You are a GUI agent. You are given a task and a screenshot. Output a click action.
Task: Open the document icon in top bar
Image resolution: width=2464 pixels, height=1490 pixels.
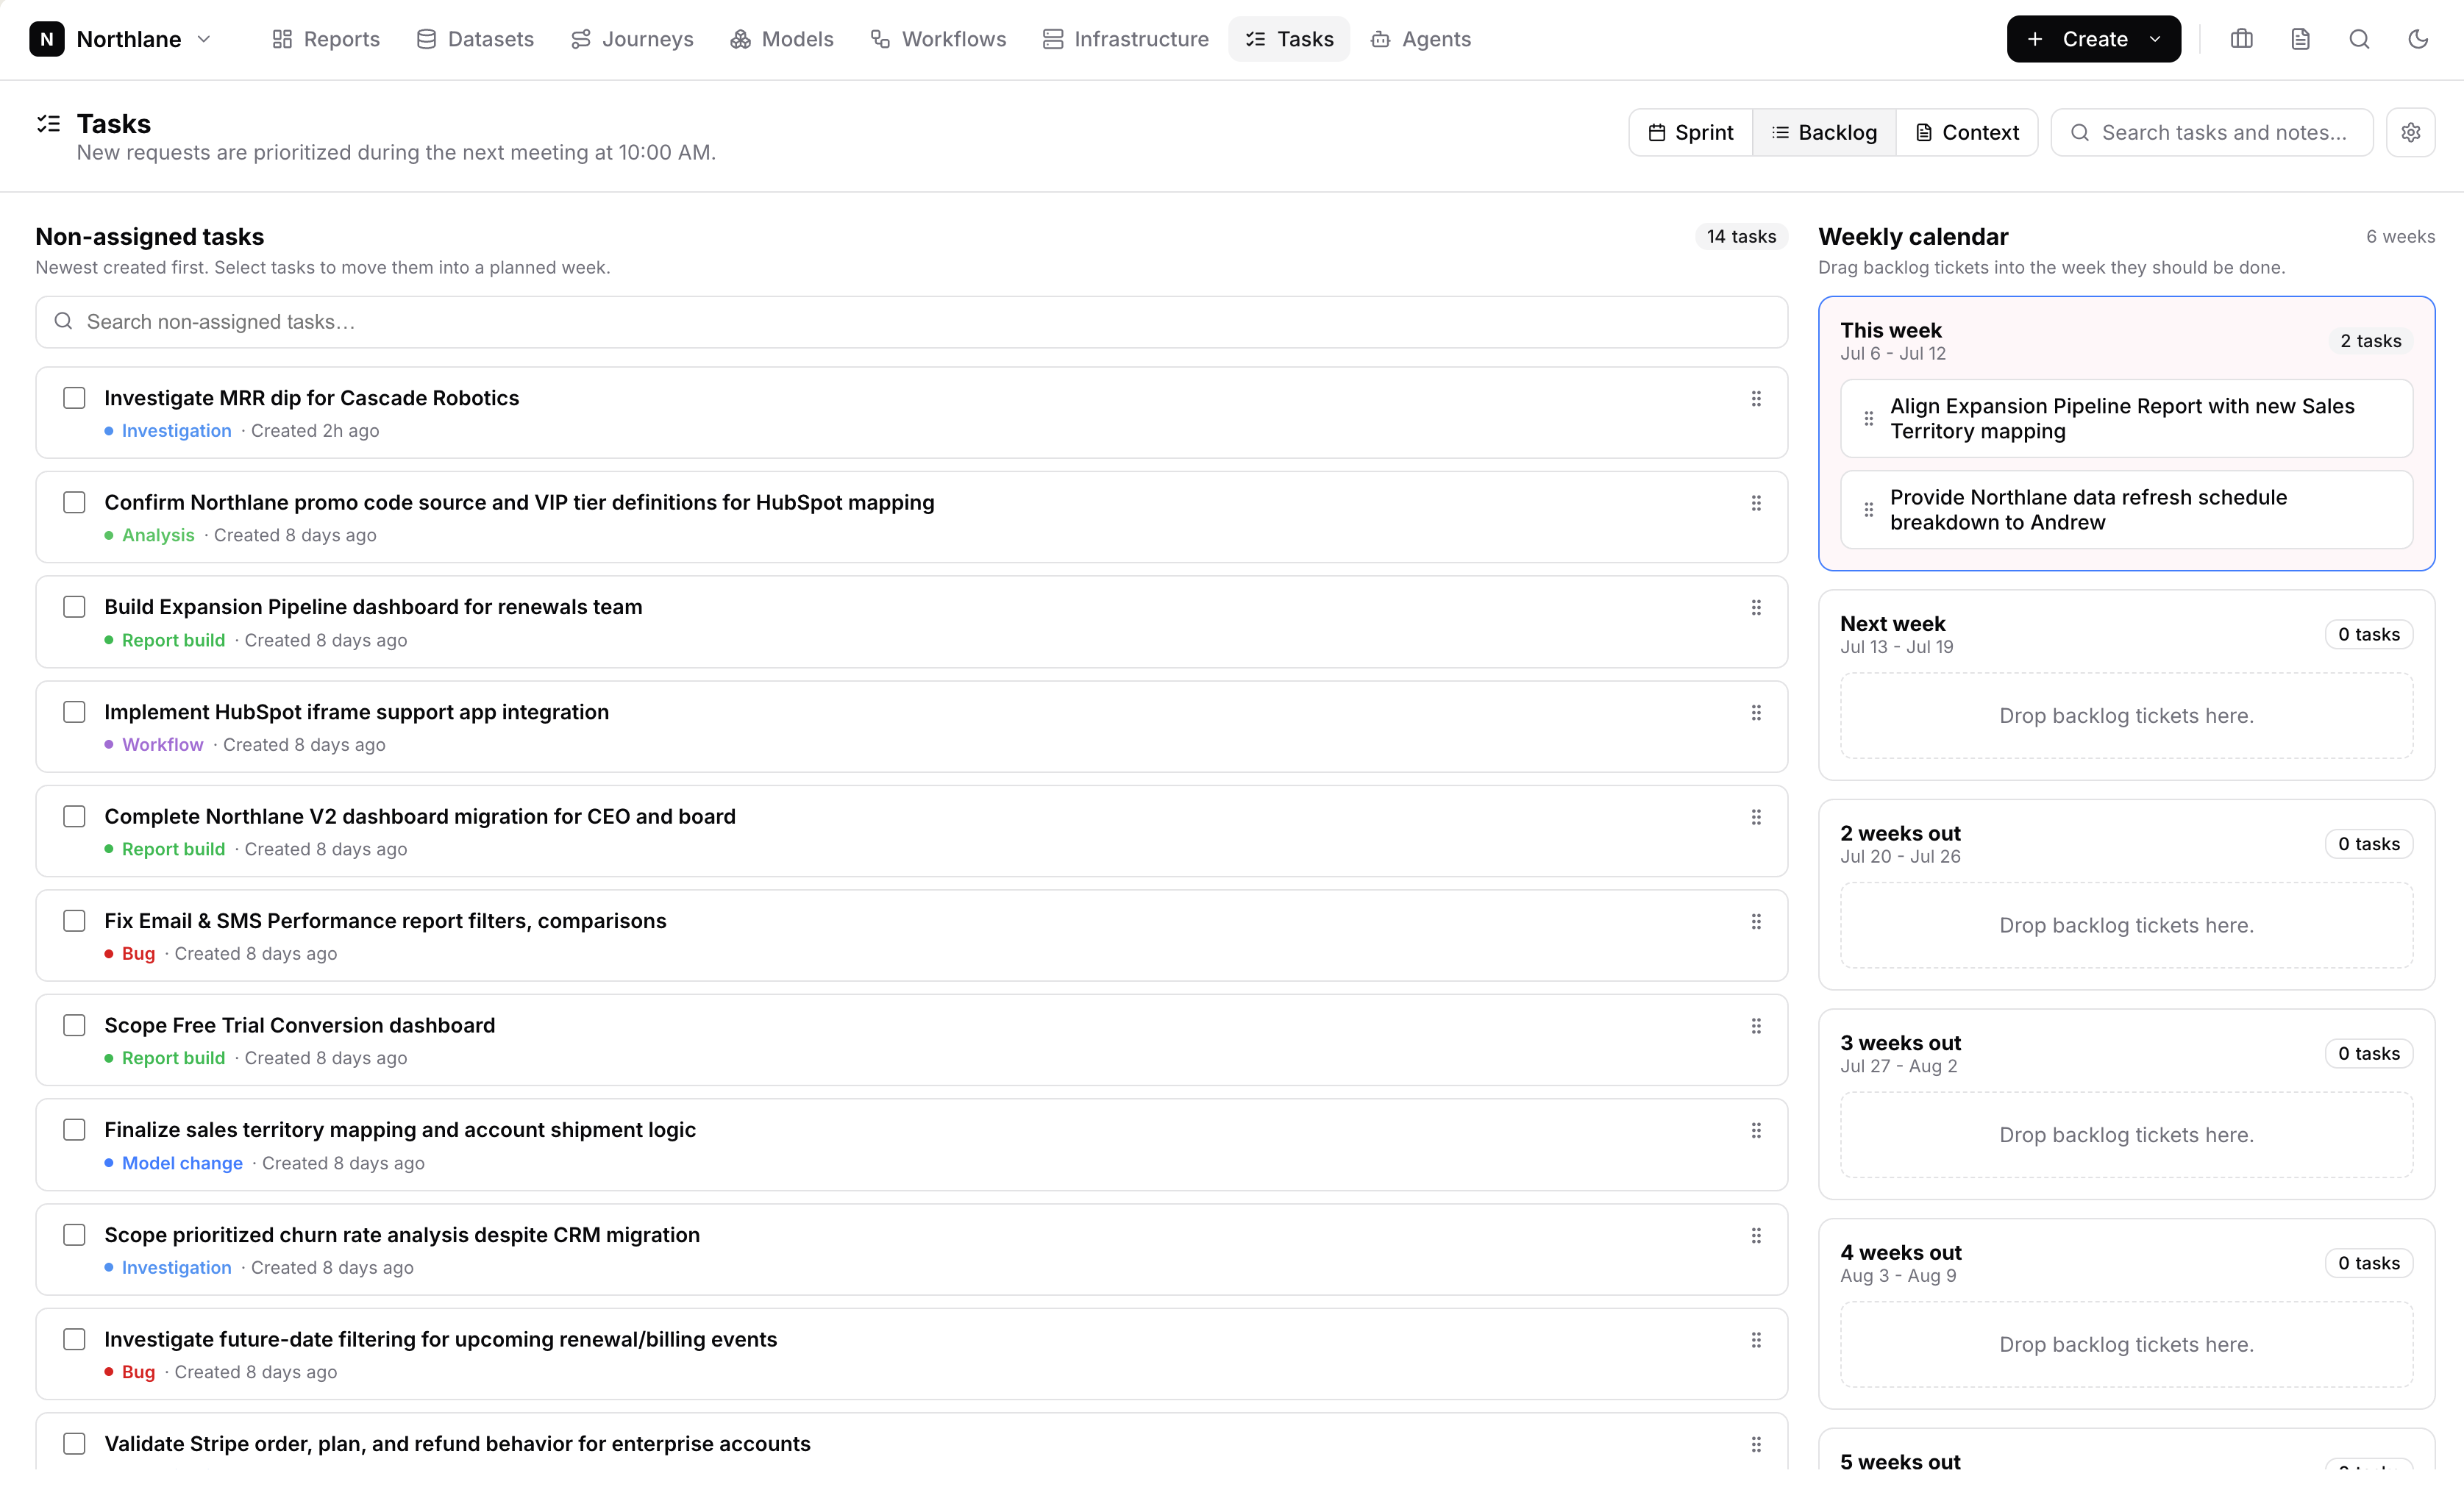coord(2300,39)
